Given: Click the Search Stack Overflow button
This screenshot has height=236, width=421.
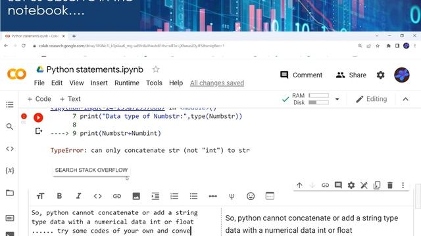Looking at the screenshot, I should click(x=91, y=170).
